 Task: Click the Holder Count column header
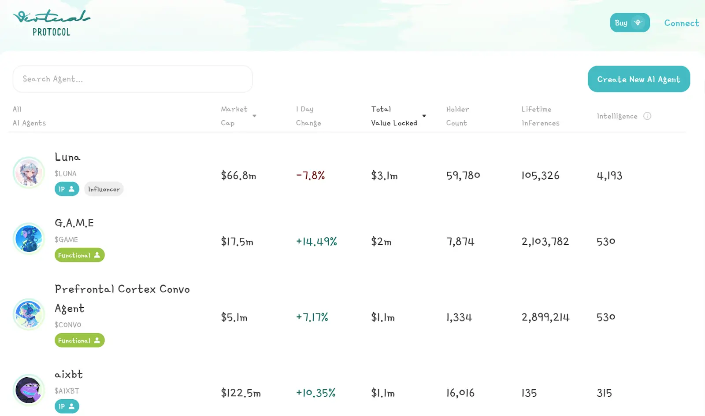pyautogui.click(x=457, y=116)
